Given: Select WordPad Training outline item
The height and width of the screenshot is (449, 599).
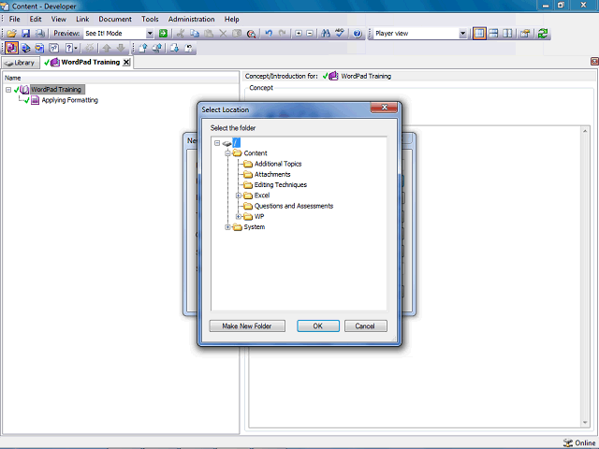Looking at the screenshot, I should point(56,90).
